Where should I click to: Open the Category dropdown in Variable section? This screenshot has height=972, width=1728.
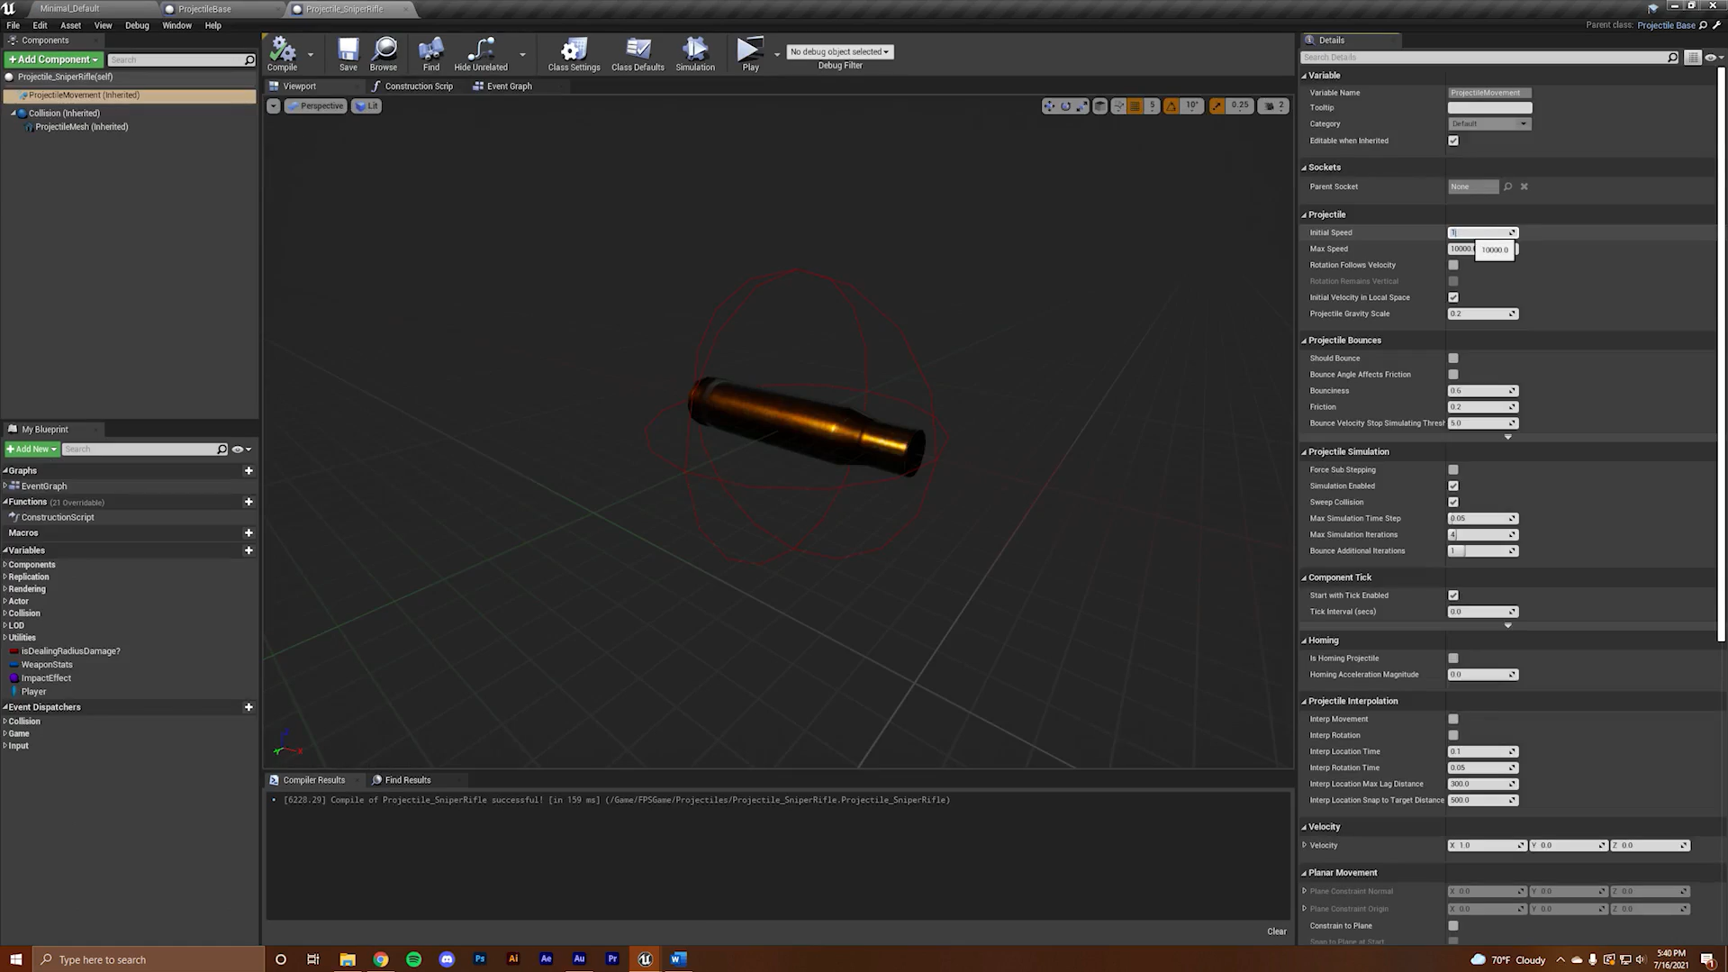coord(1488,124)
